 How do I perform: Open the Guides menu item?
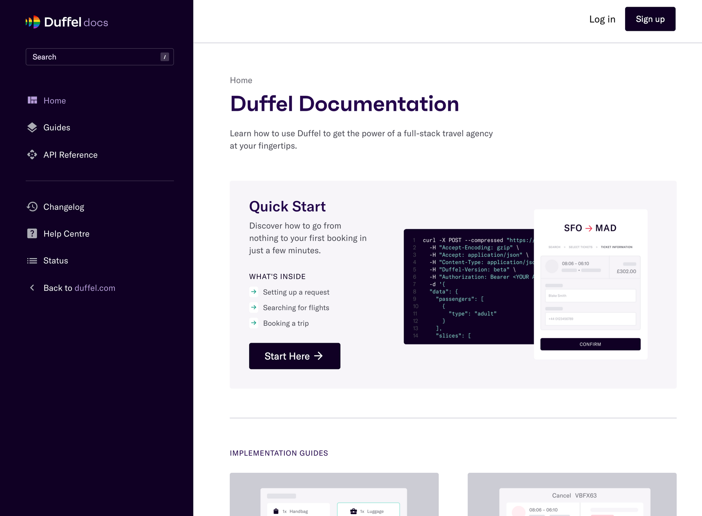[x=57, y=127]
